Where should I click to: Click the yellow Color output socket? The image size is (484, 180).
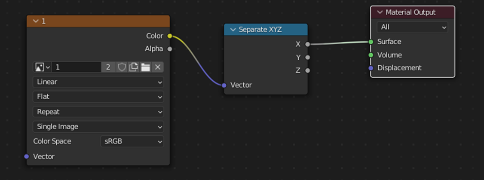(x=170, y=36)
